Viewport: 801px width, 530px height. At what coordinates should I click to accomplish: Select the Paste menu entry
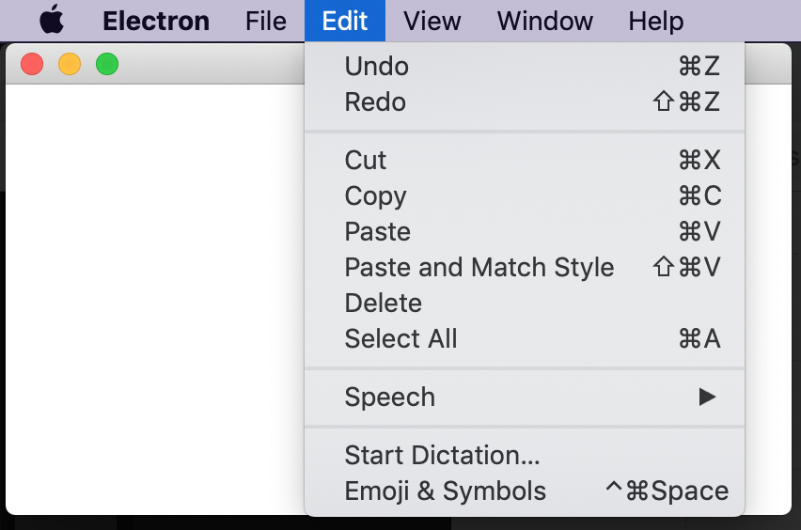pyautogui.click(x=525, y=231)
